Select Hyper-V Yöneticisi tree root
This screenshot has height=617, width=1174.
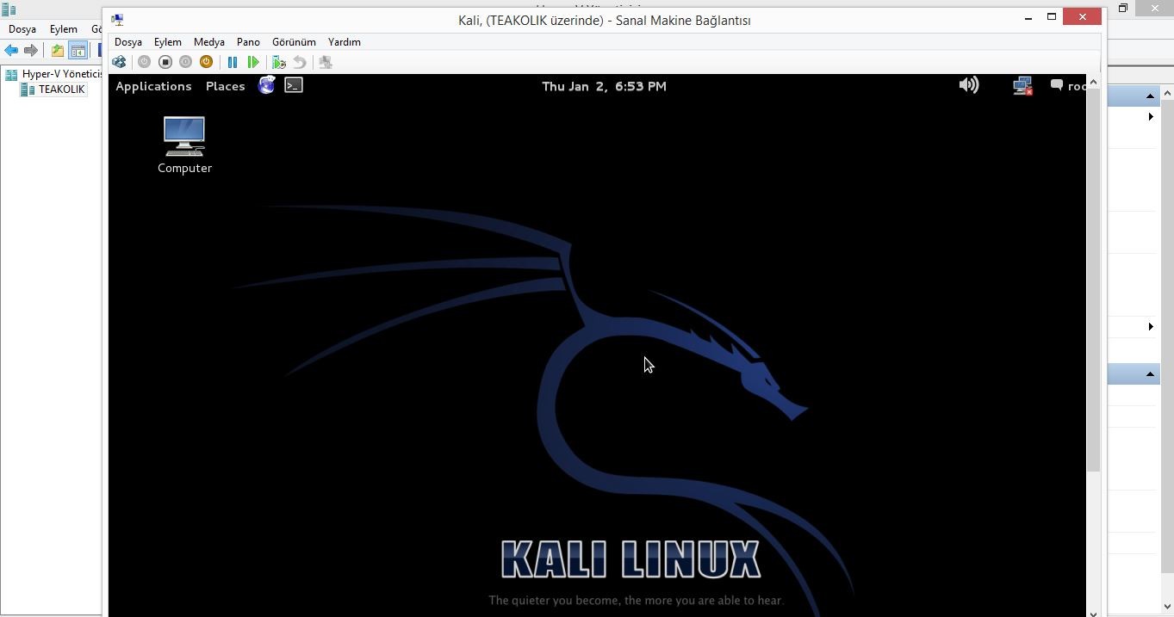[54, 74]
